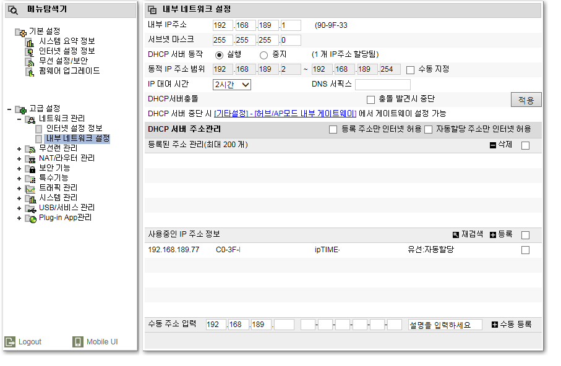
Task: Click the 네트워크 관리 folder icon
Action: click(x=30, y=119)
